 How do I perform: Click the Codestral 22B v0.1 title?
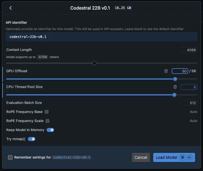pos(90,8)
